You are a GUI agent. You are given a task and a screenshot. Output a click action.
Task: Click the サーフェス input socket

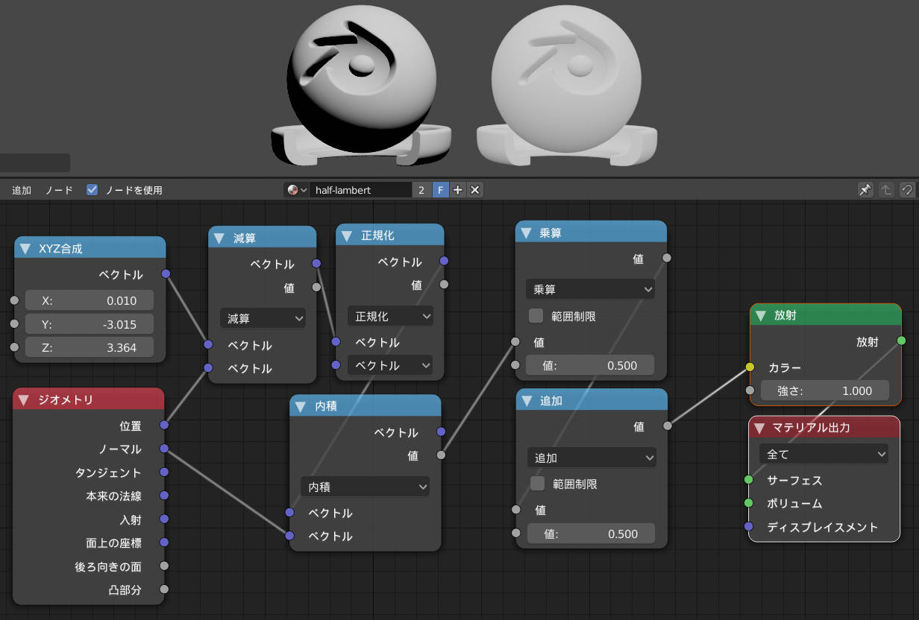[749, 480]
